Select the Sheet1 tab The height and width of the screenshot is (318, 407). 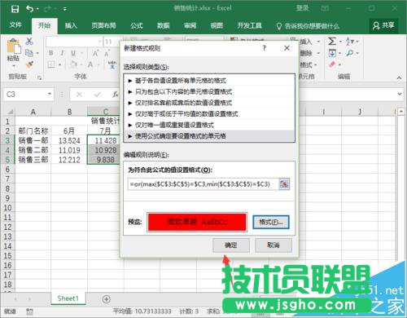(x=68, y=298)
